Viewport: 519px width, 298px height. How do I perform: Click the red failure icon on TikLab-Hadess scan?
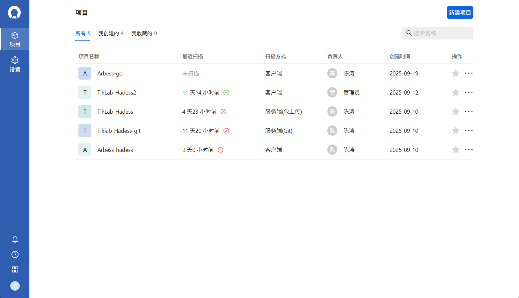(x=223, y=112)
